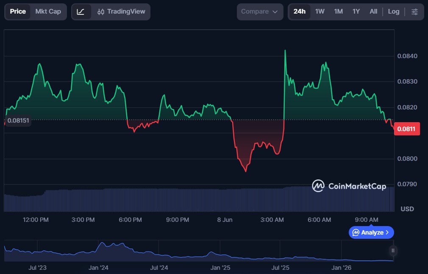Viewport: 428px width, 274px height.
Task: Click the 8 Jun date label
Action: tap(225, 220)
